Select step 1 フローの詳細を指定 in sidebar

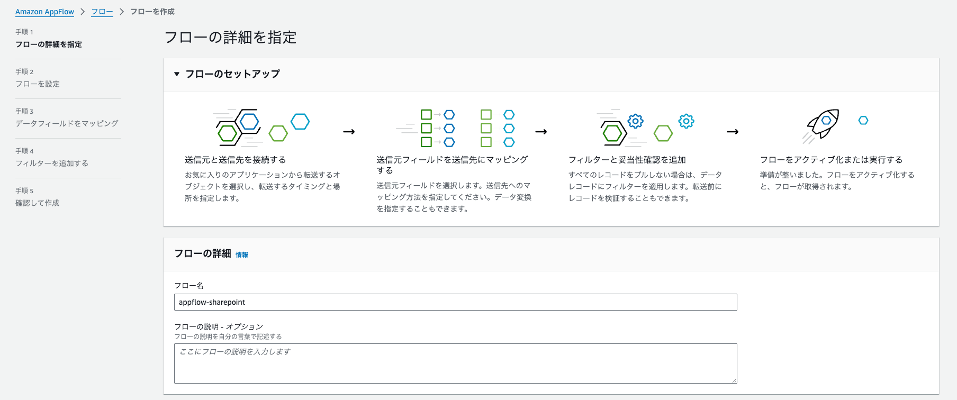pos(49,44)
